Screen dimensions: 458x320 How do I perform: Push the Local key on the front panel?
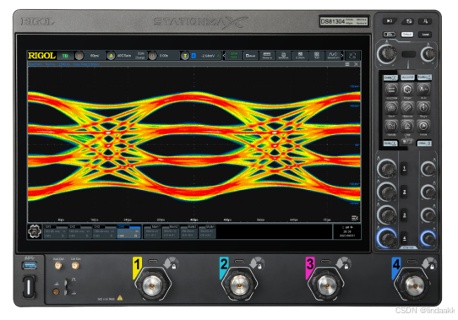pyautogui.click(x=425, y=34)
